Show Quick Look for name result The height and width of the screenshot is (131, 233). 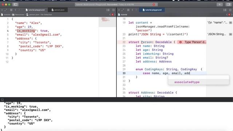click(230, 23)
